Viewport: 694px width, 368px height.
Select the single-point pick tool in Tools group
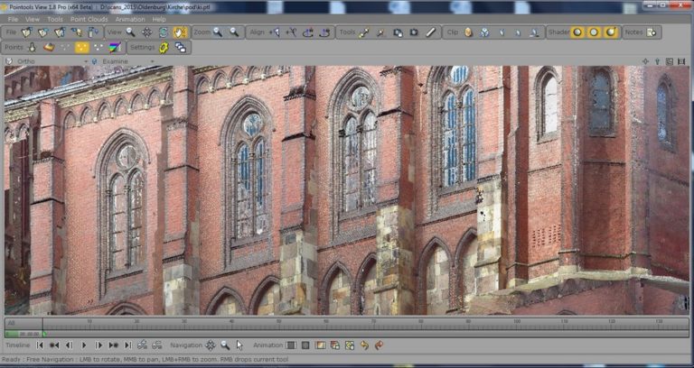(x=380, y=32)
